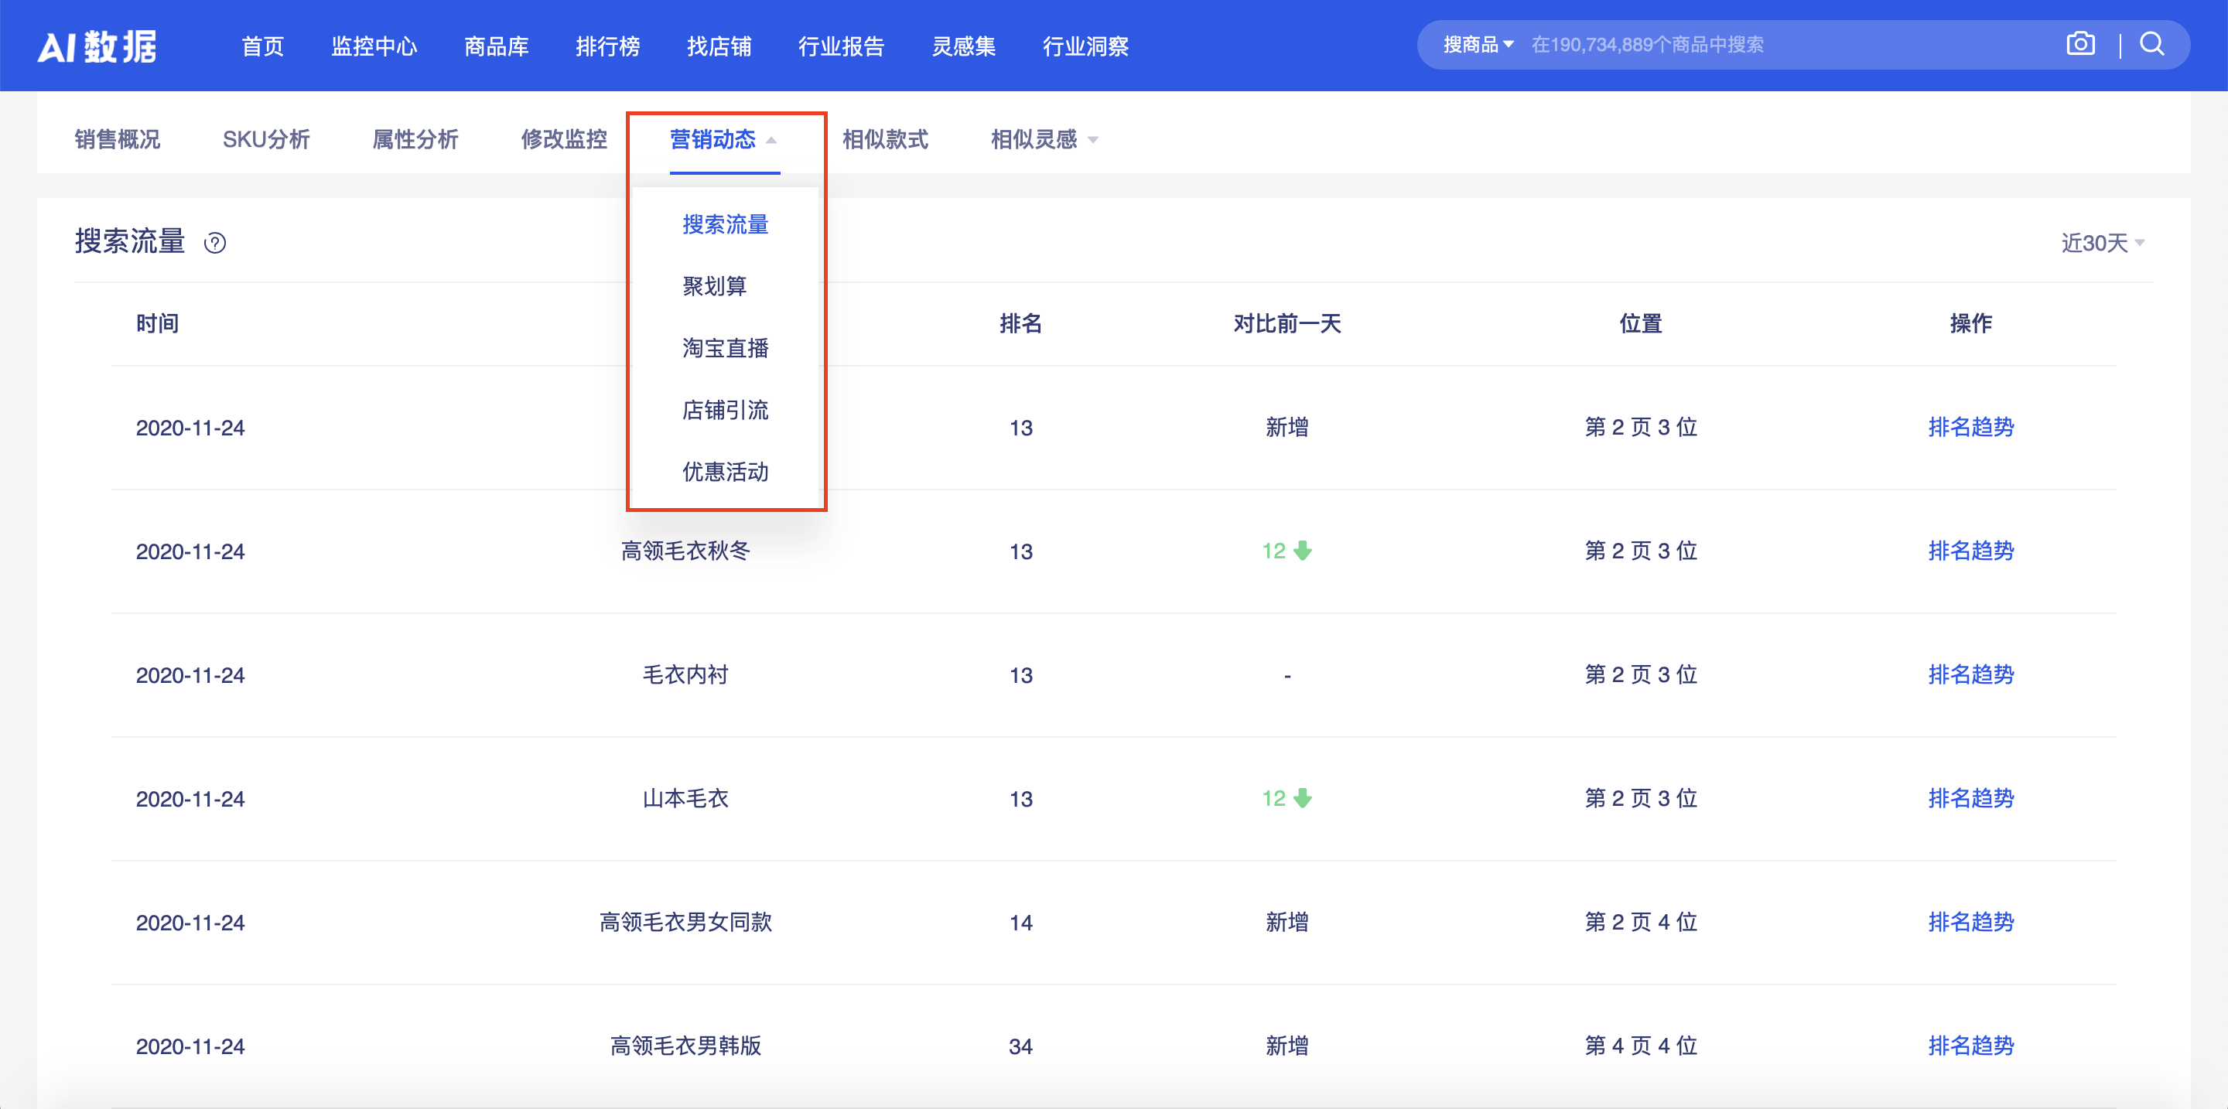Click the camera image-search icon in search bar
The image size is (2228, 1109).
click(2081, 44)
